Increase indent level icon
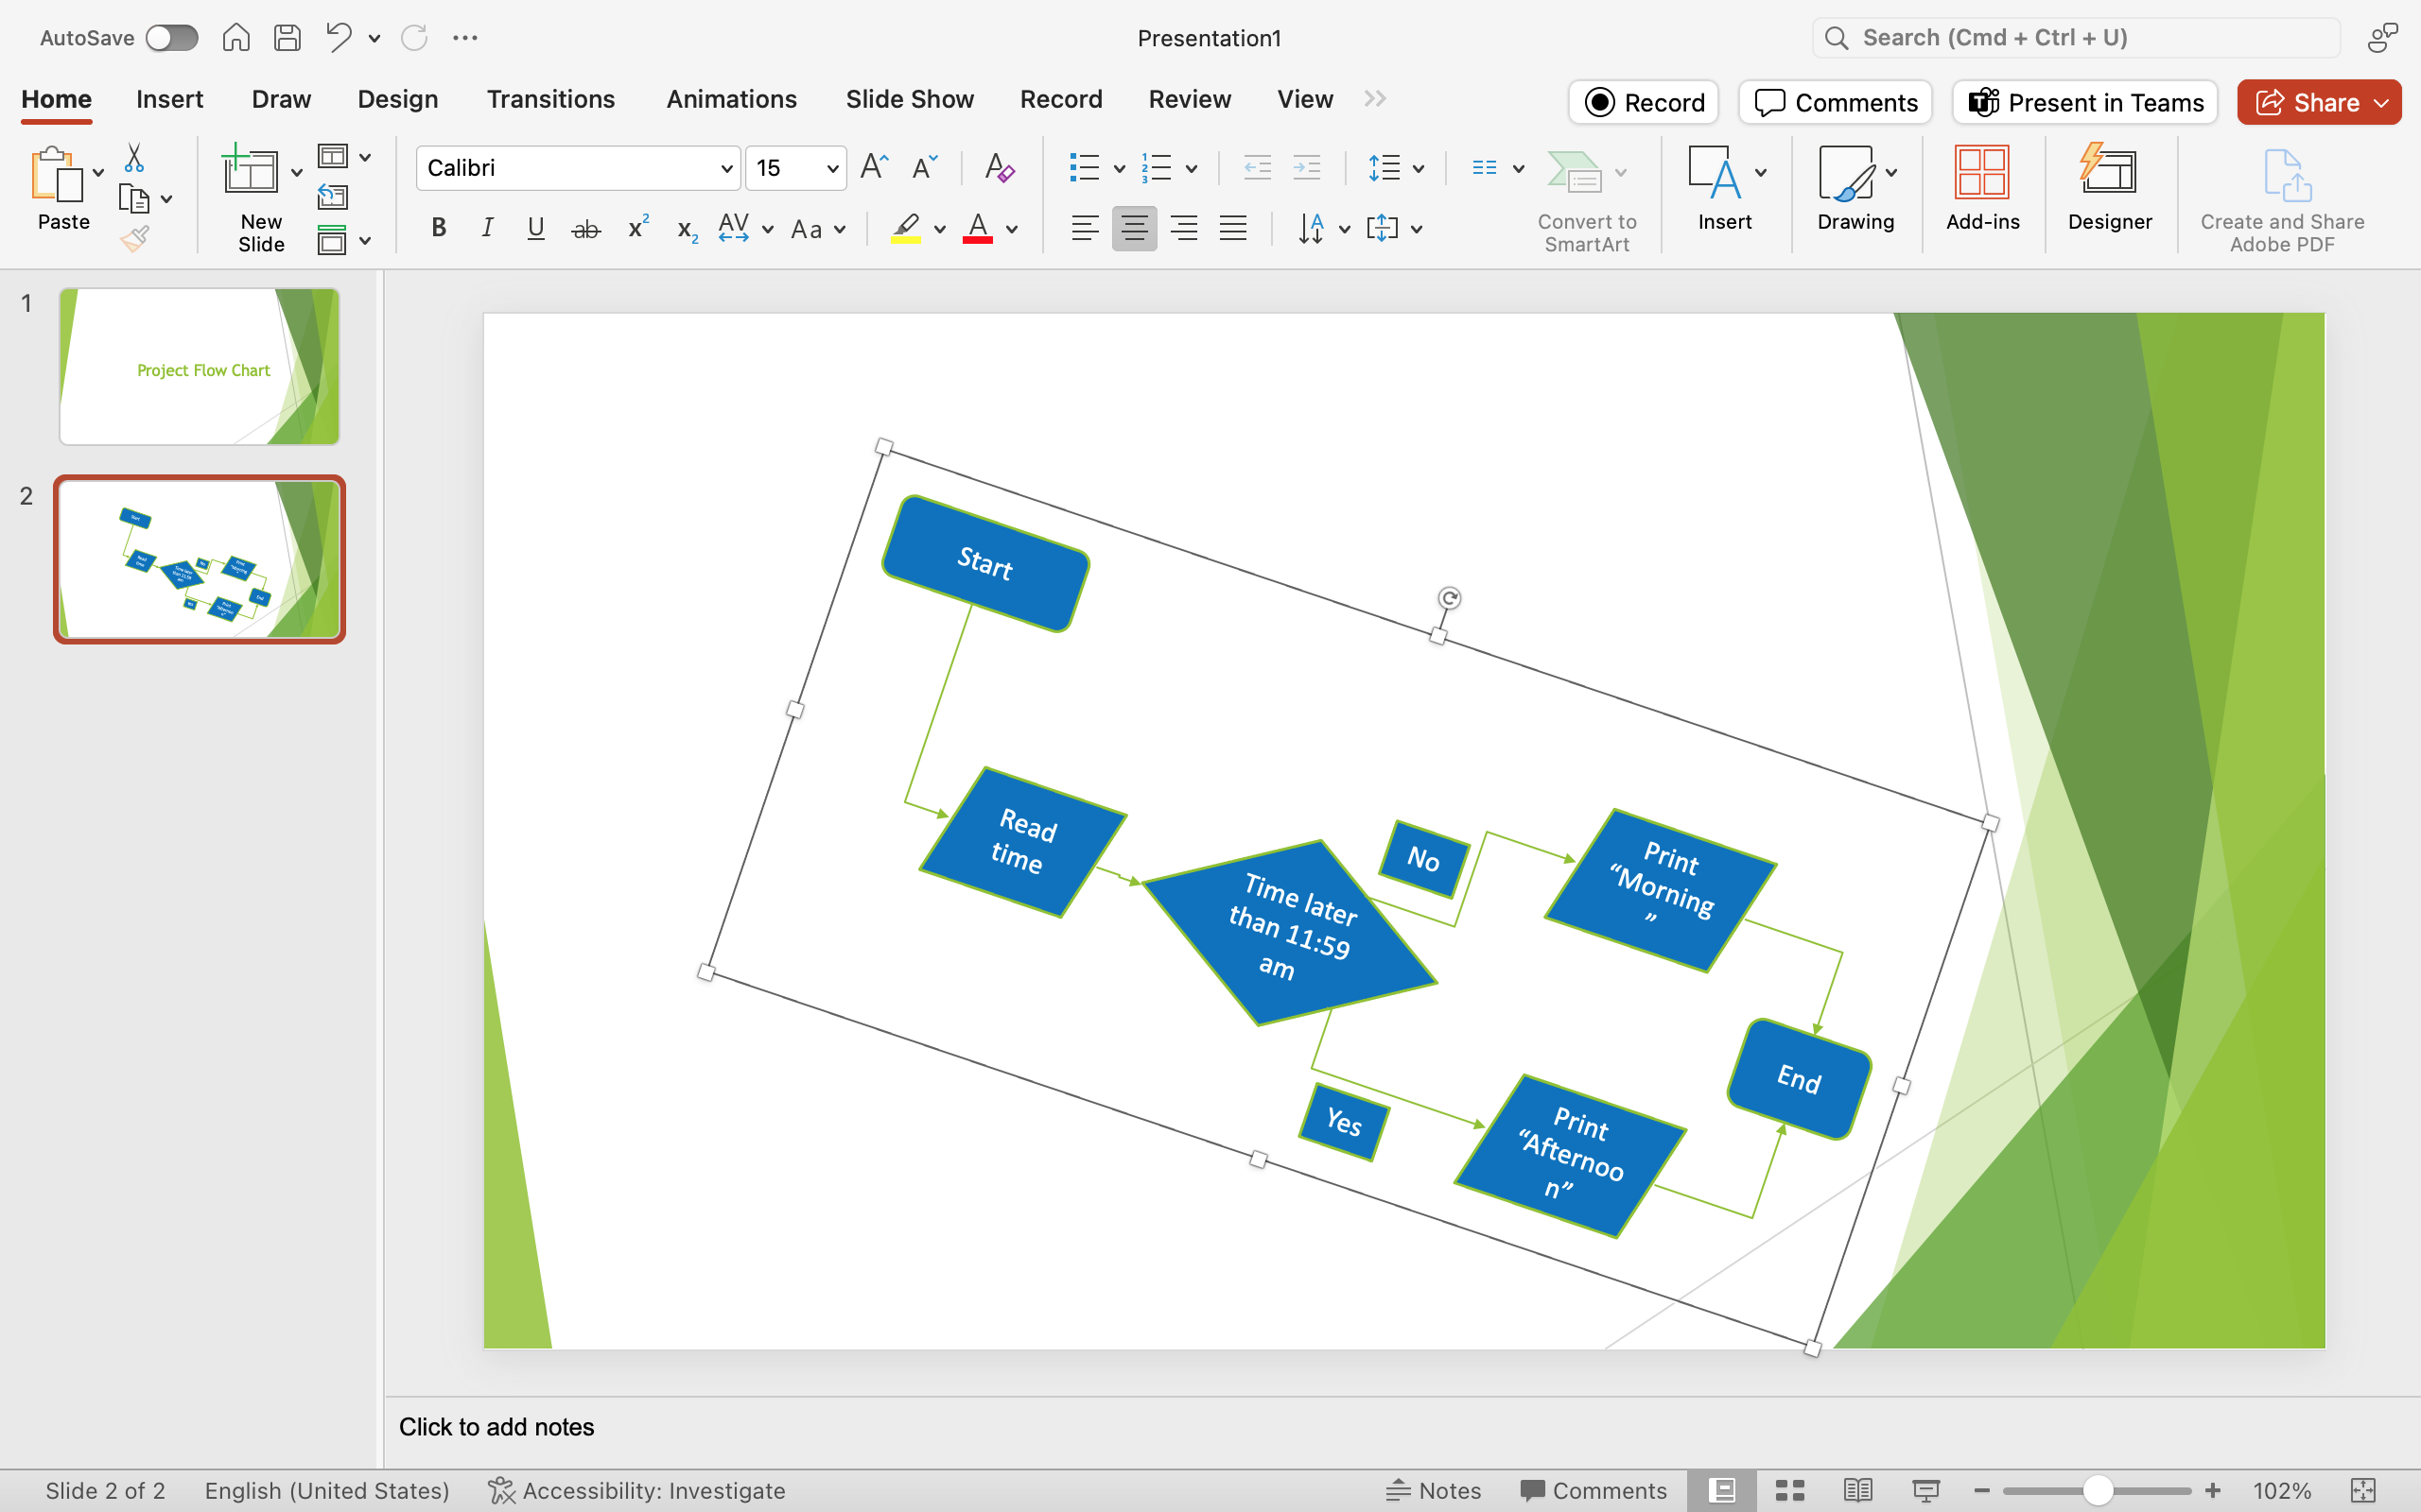The image size is (2421, 1512). tap(1308, 167)
